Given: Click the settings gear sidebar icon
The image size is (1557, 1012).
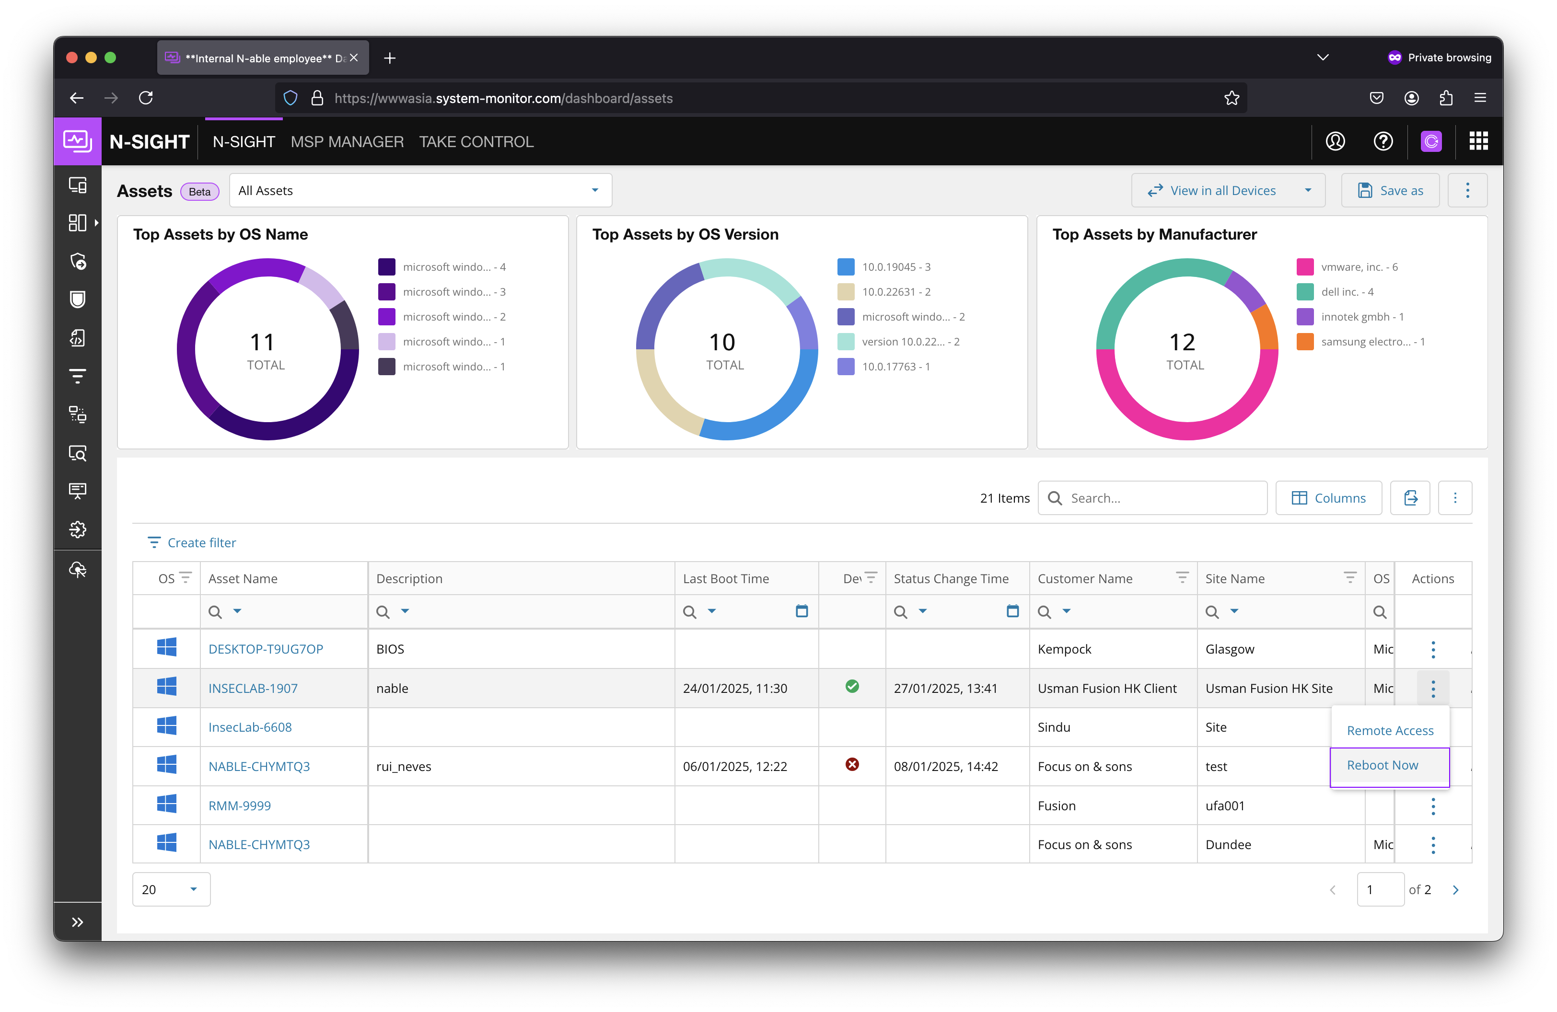Looking at the screenshot, I should point(78,529).
